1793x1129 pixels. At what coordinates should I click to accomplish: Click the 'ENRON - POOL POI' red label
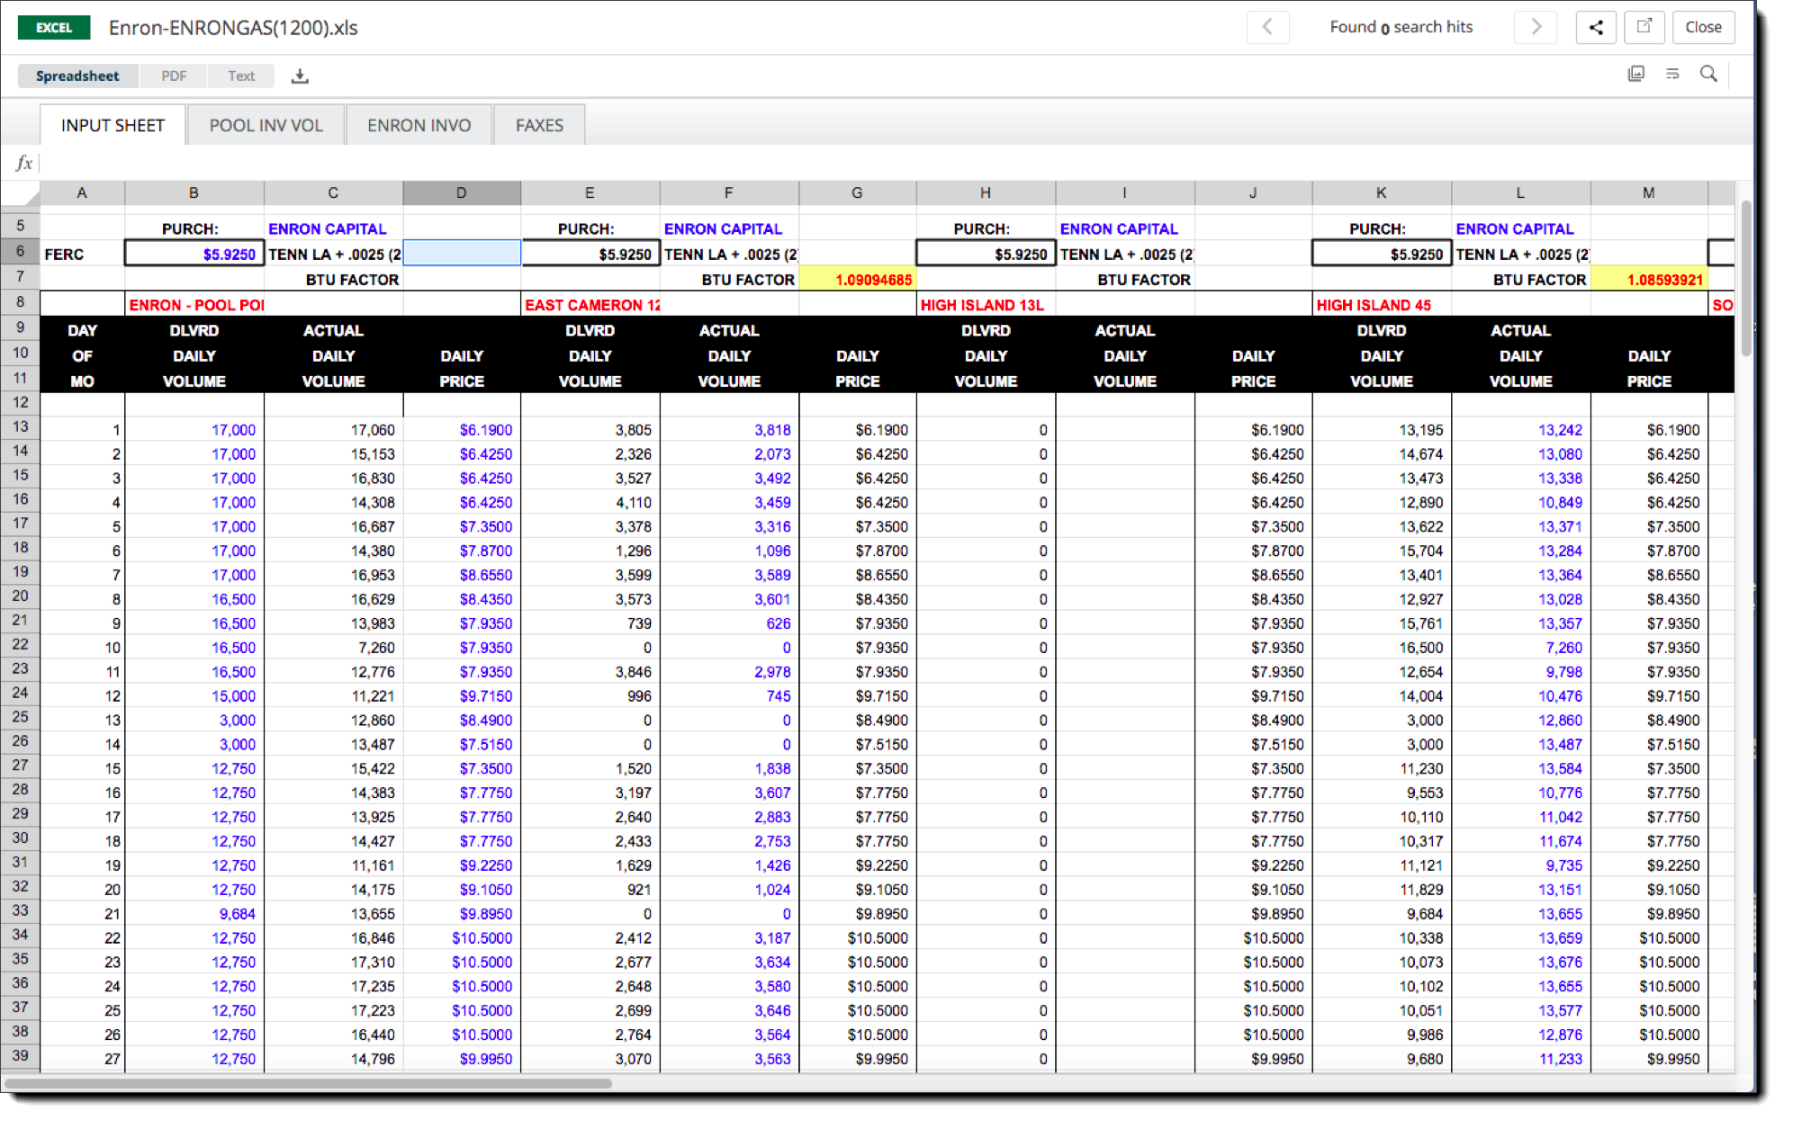click(196, 305)
